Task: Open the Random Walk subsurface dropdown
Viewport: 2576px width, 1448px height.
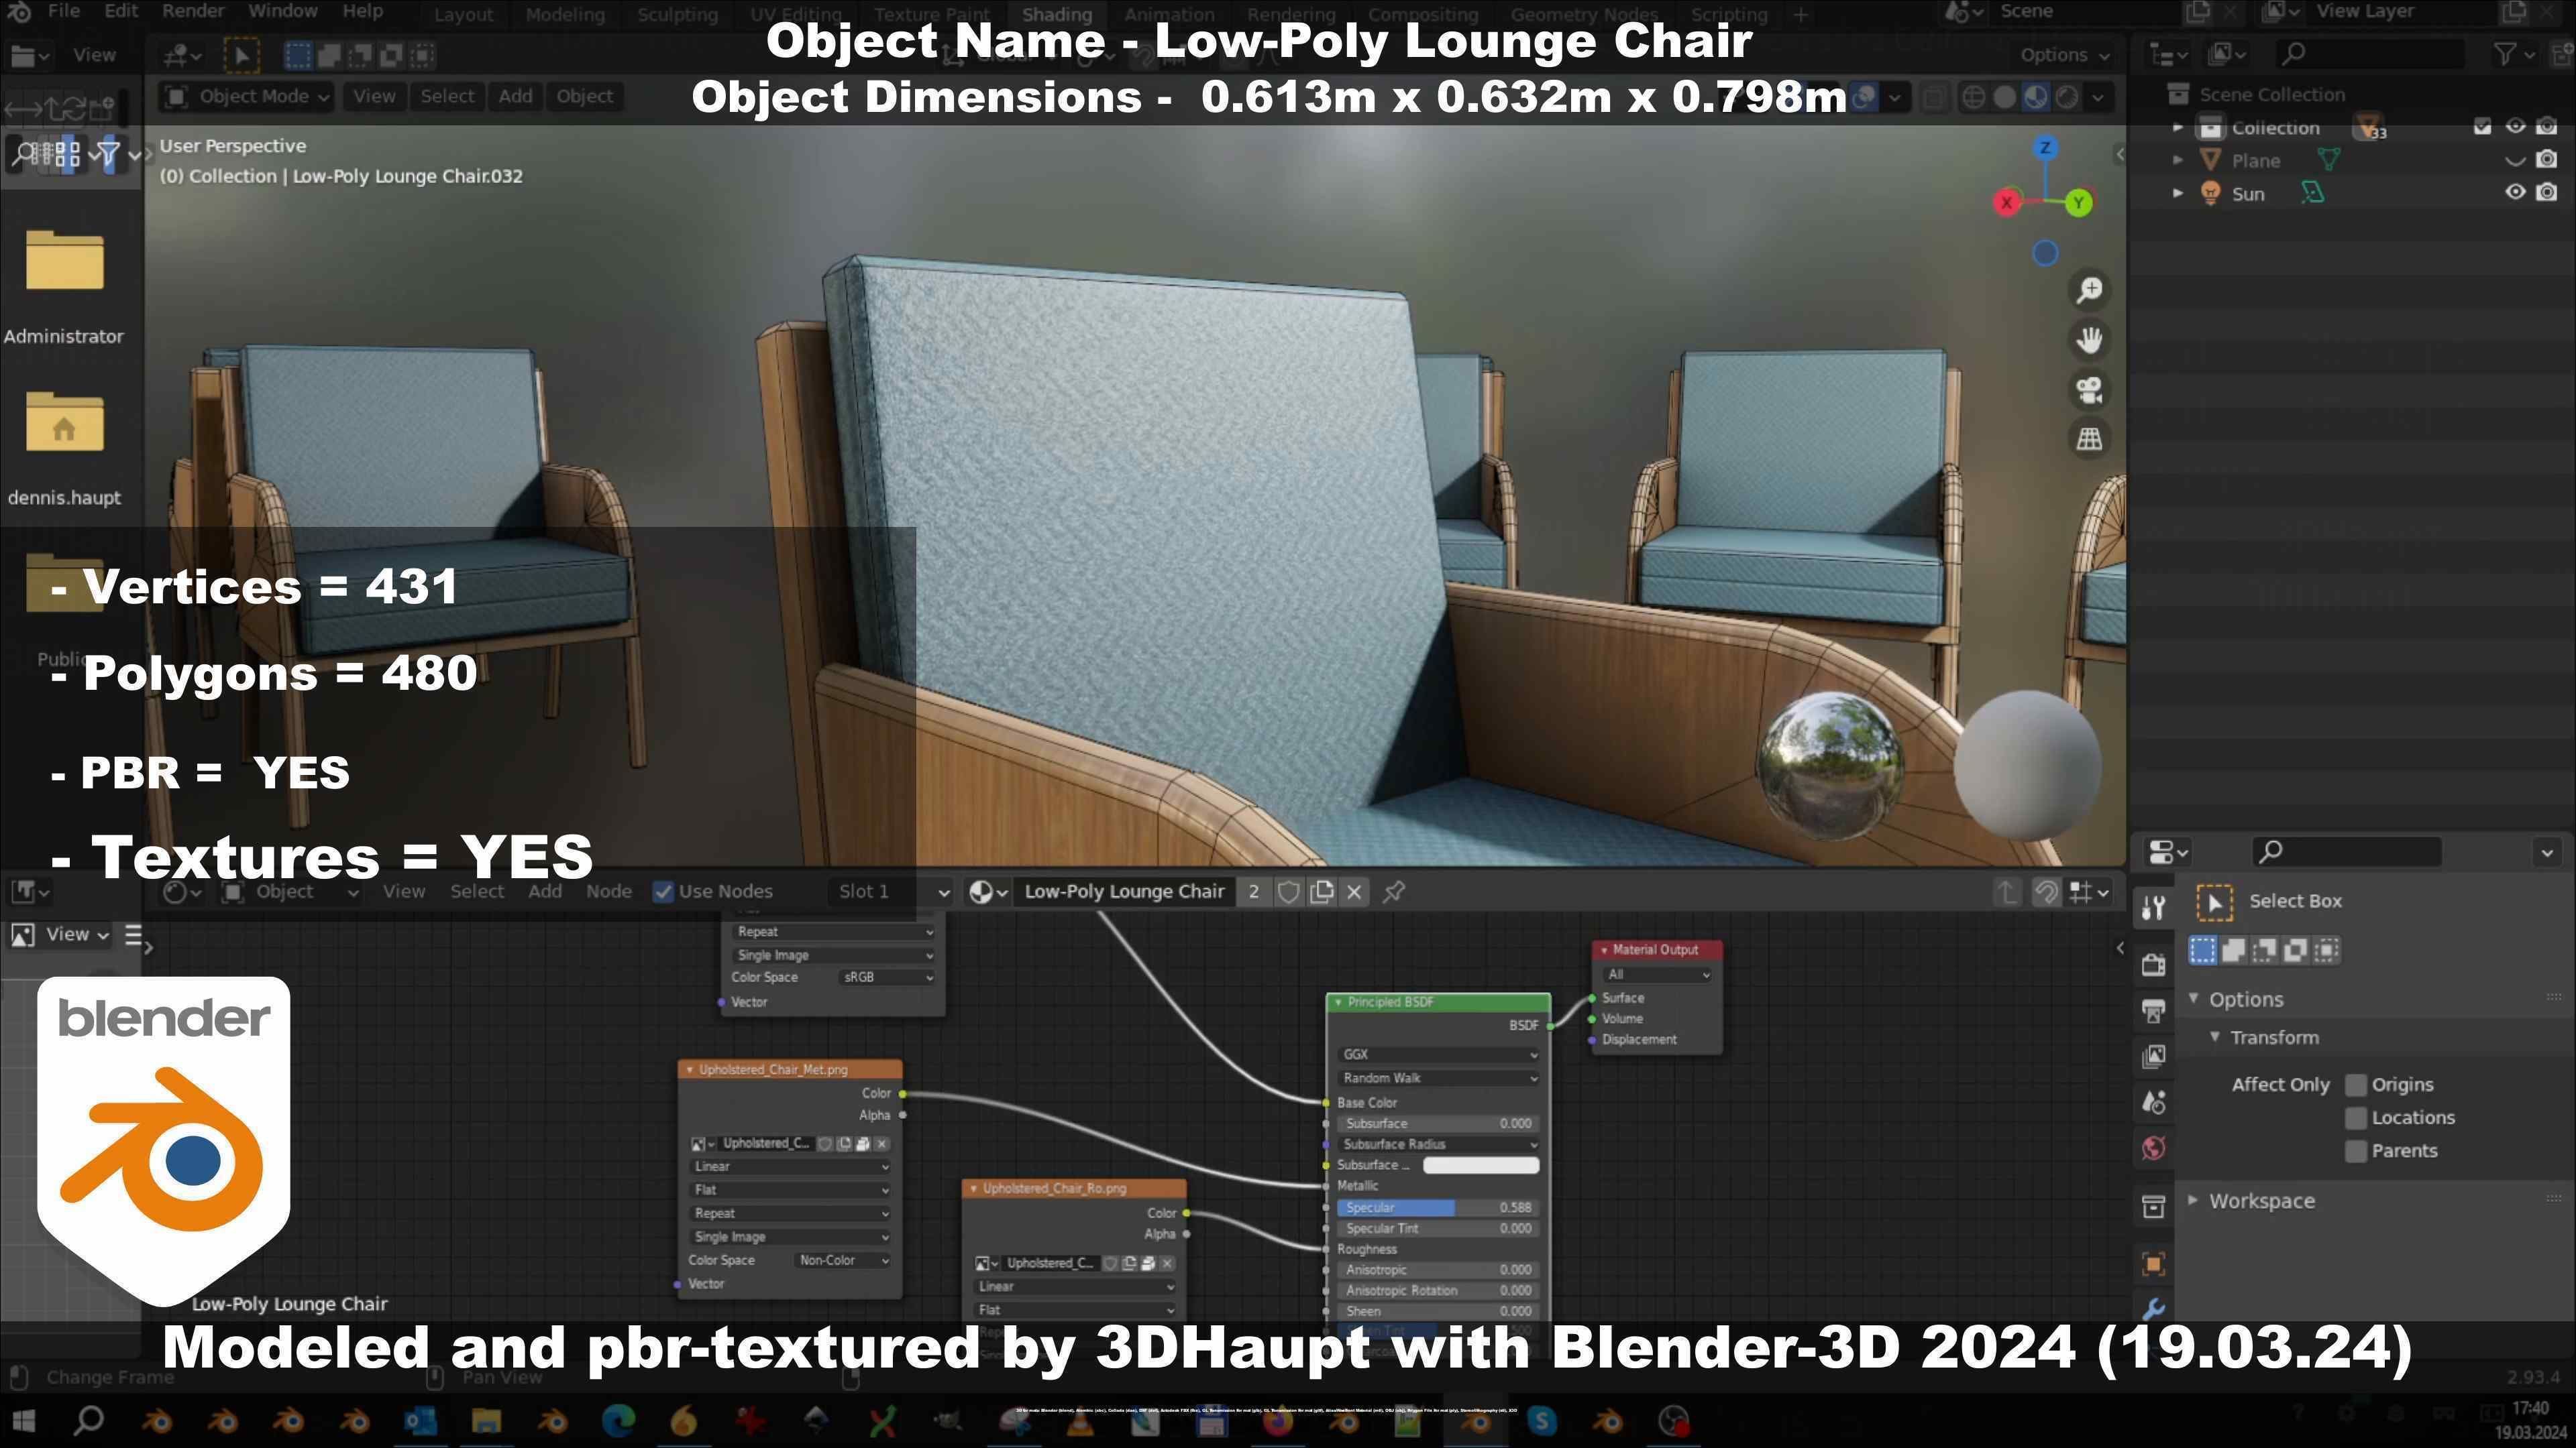Action: [1437, 1078]
